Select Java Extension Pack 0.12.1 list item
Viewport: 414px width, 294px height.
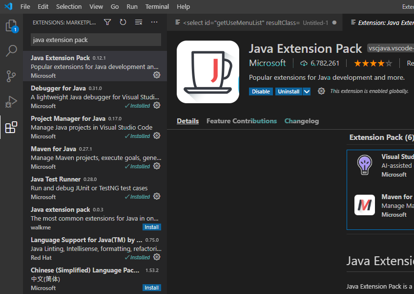click(x=95, y=66)
